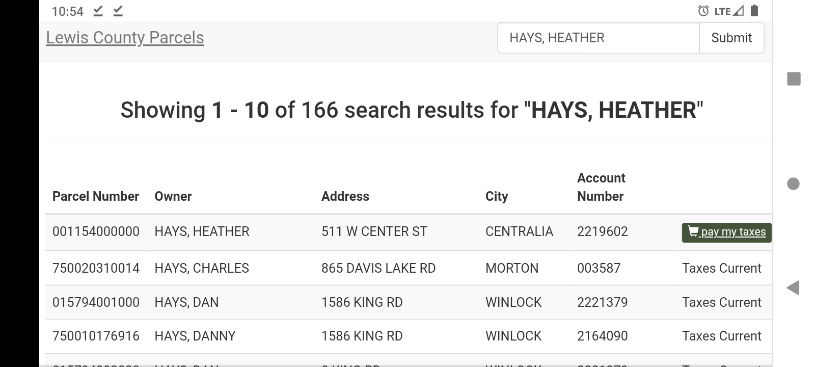Image resolution: width=815 pixels, height=367 pixels.
Task: Select parcel number 750020310014
Action: click(96, 269)
